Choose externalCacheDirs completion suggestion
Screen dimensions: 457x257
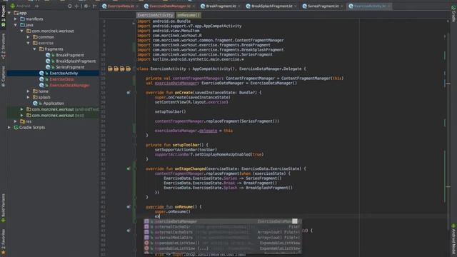pos(222,232)
